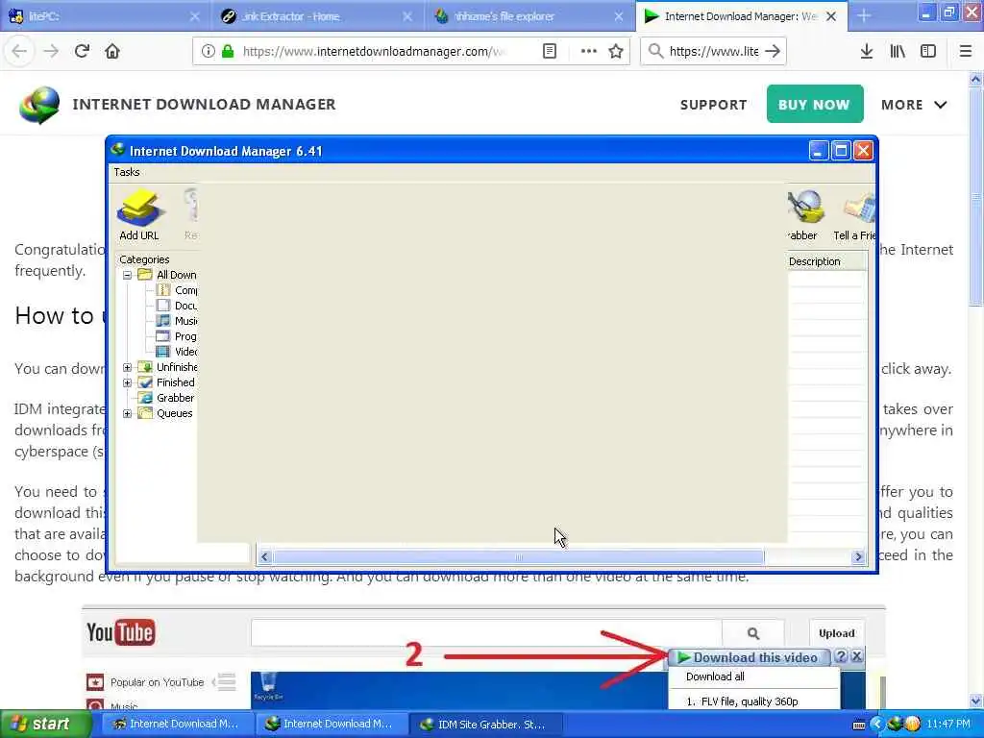Open the Firefox library icon

coord(898,51)
